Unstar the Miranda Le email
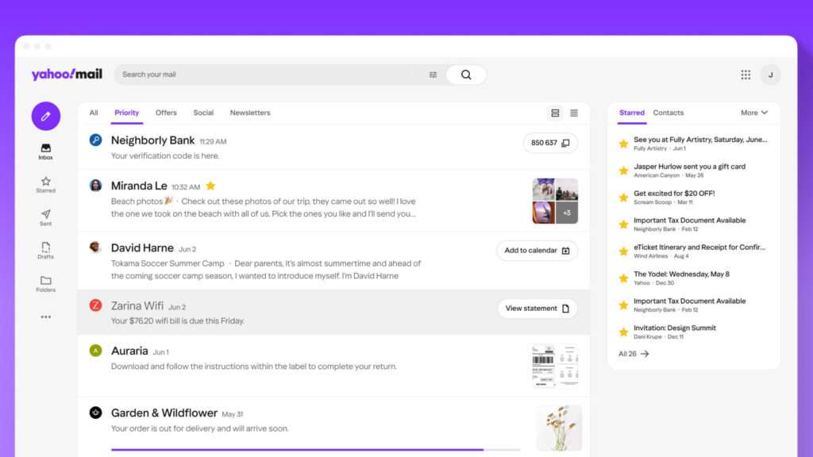This screenshot has height=457, width=813. pyautogui.click(x=210, y=186)
